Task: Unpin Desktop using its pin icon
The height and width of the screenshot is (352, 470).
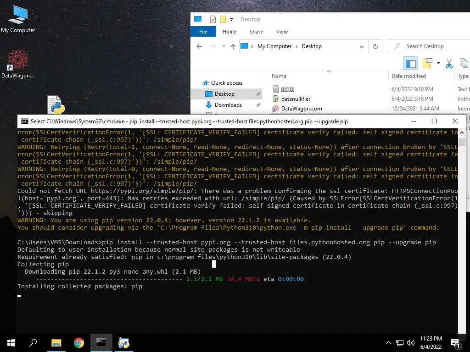Action: pos(258,94)
